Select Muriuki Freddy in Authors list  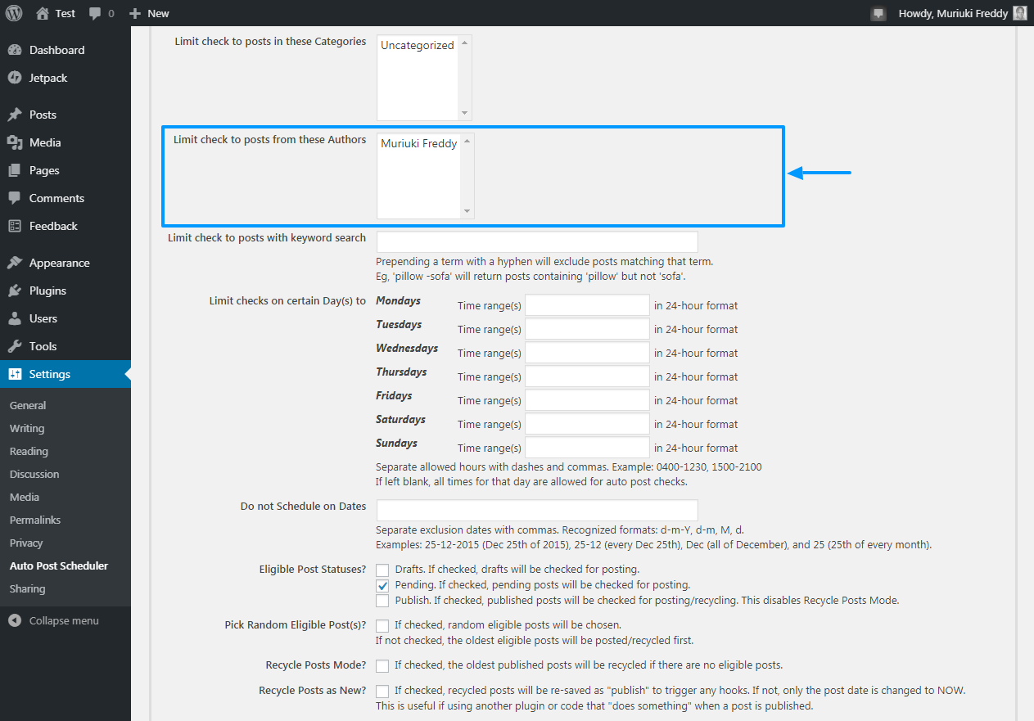coord(418,143)
